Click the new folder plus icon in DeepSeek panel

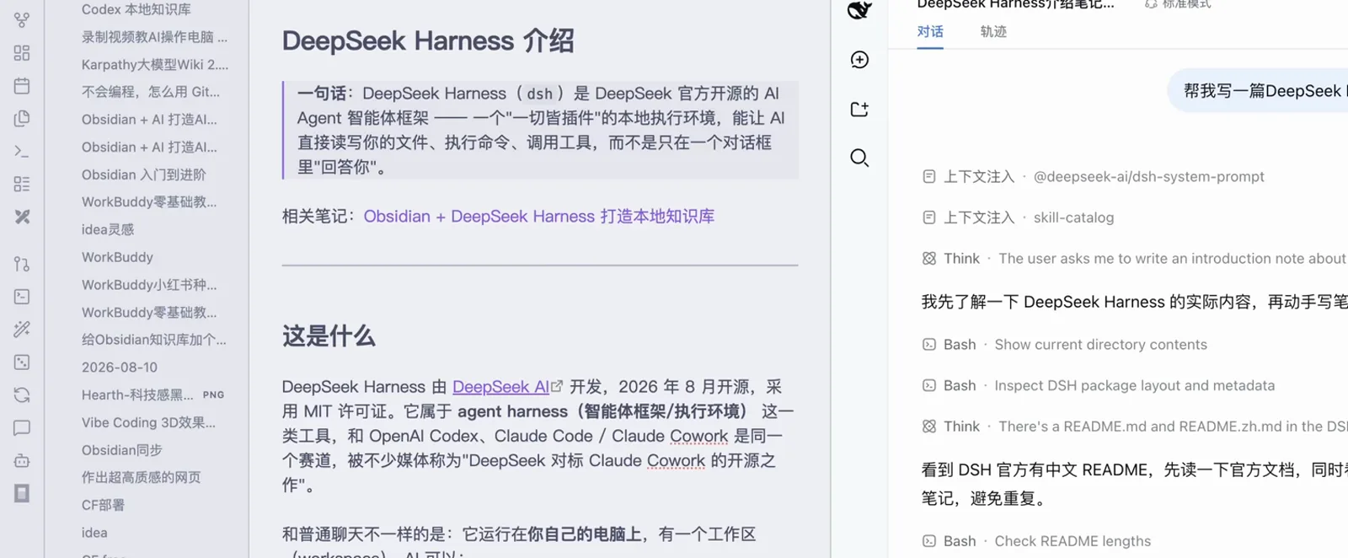859,109
